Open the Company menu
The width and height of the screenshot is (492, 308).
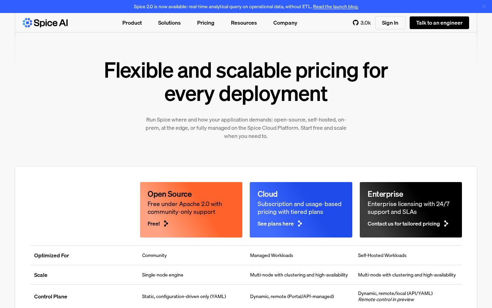pyautogui.click(x=285, y=23)
